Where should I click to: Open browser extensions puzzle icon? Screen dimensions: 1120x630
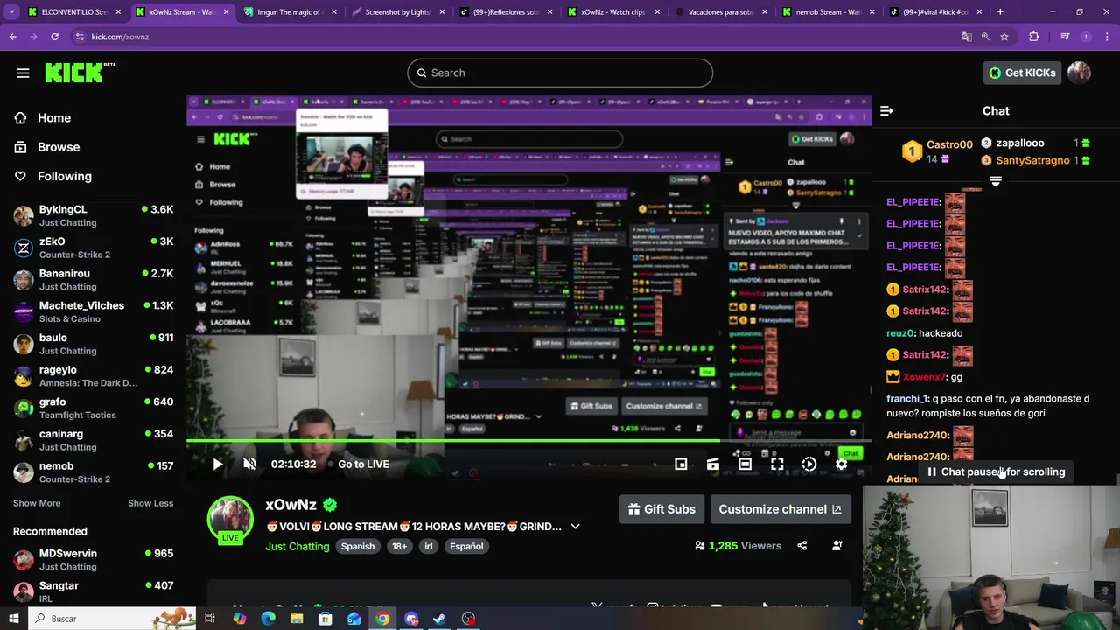tap(1034, 37)
